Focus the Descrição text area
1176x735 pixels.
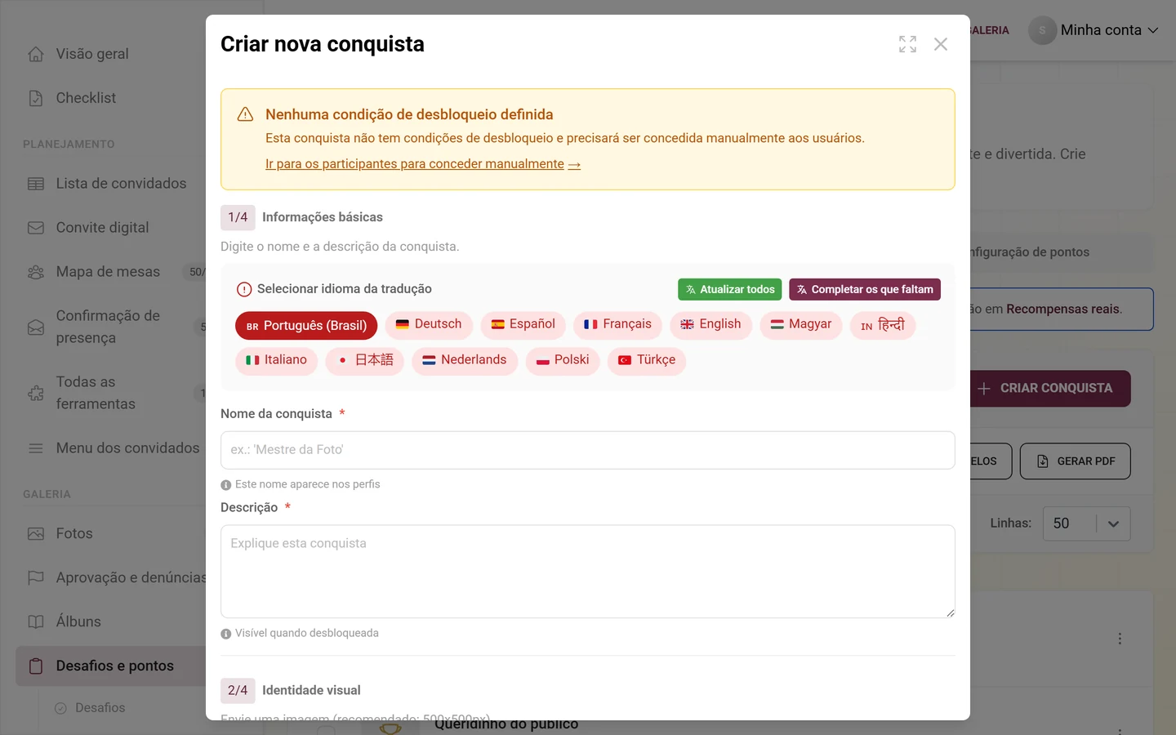point(588,572)
